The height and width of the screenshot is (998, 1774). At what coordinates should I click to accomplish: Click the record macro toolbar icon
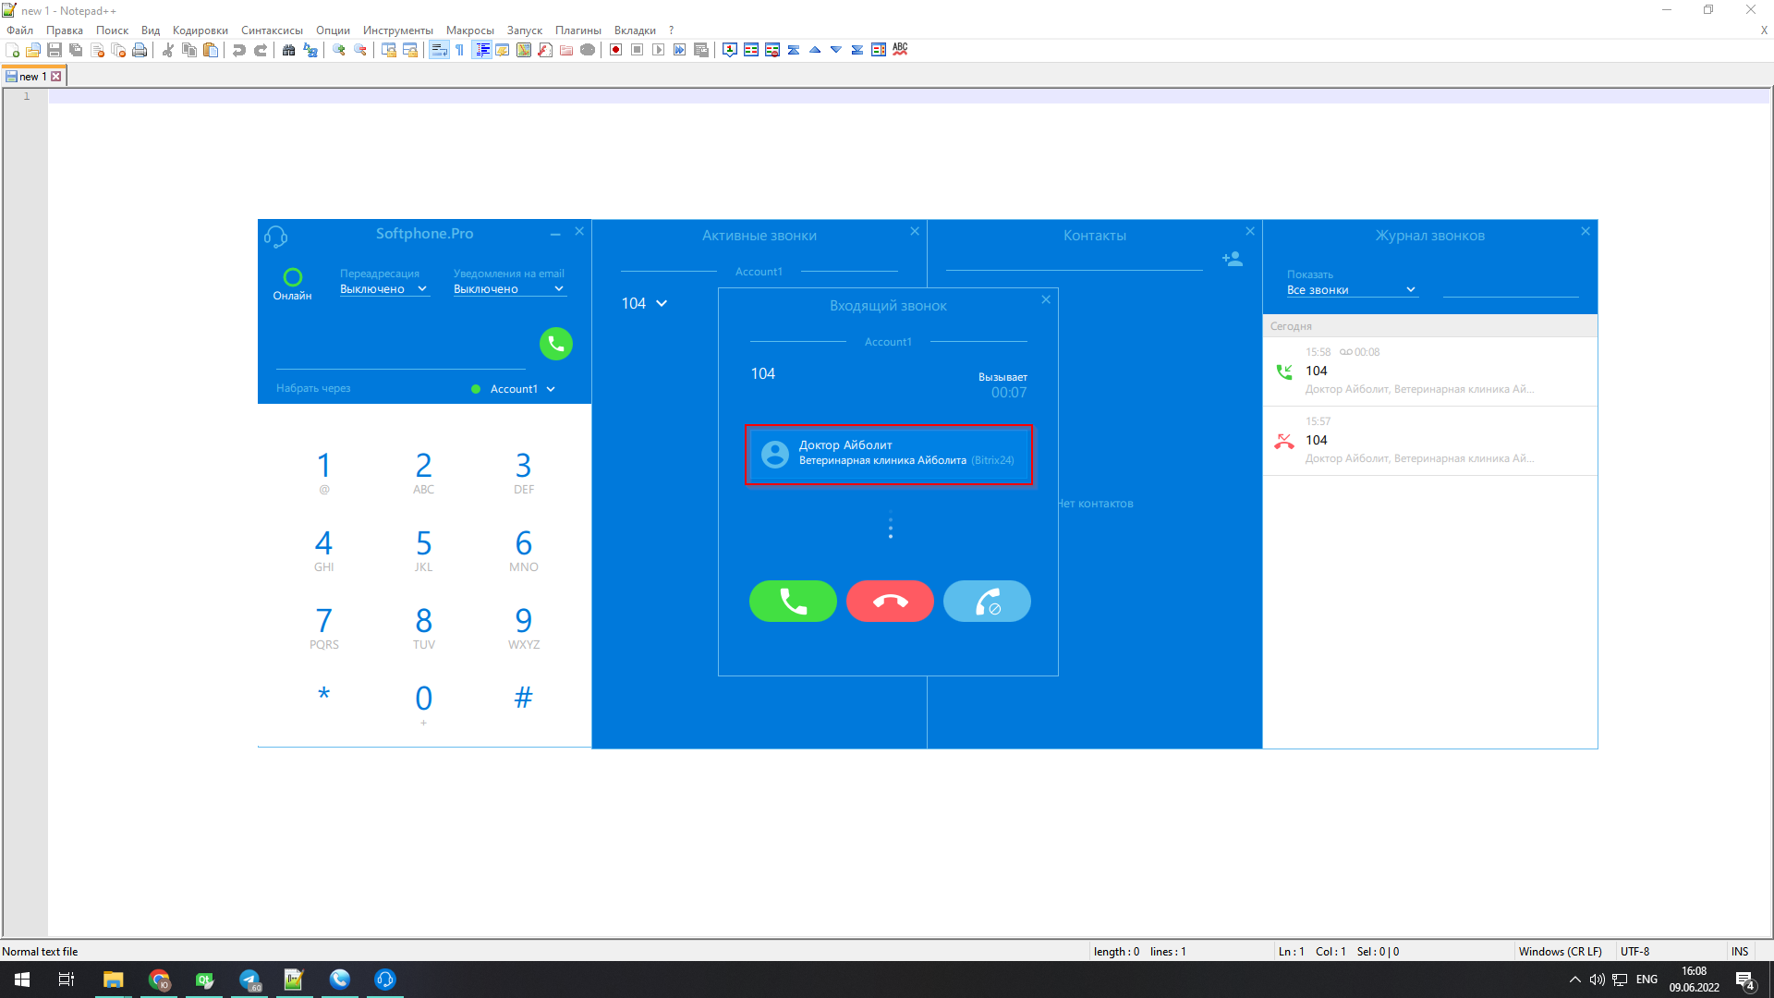tap(616, 50)
